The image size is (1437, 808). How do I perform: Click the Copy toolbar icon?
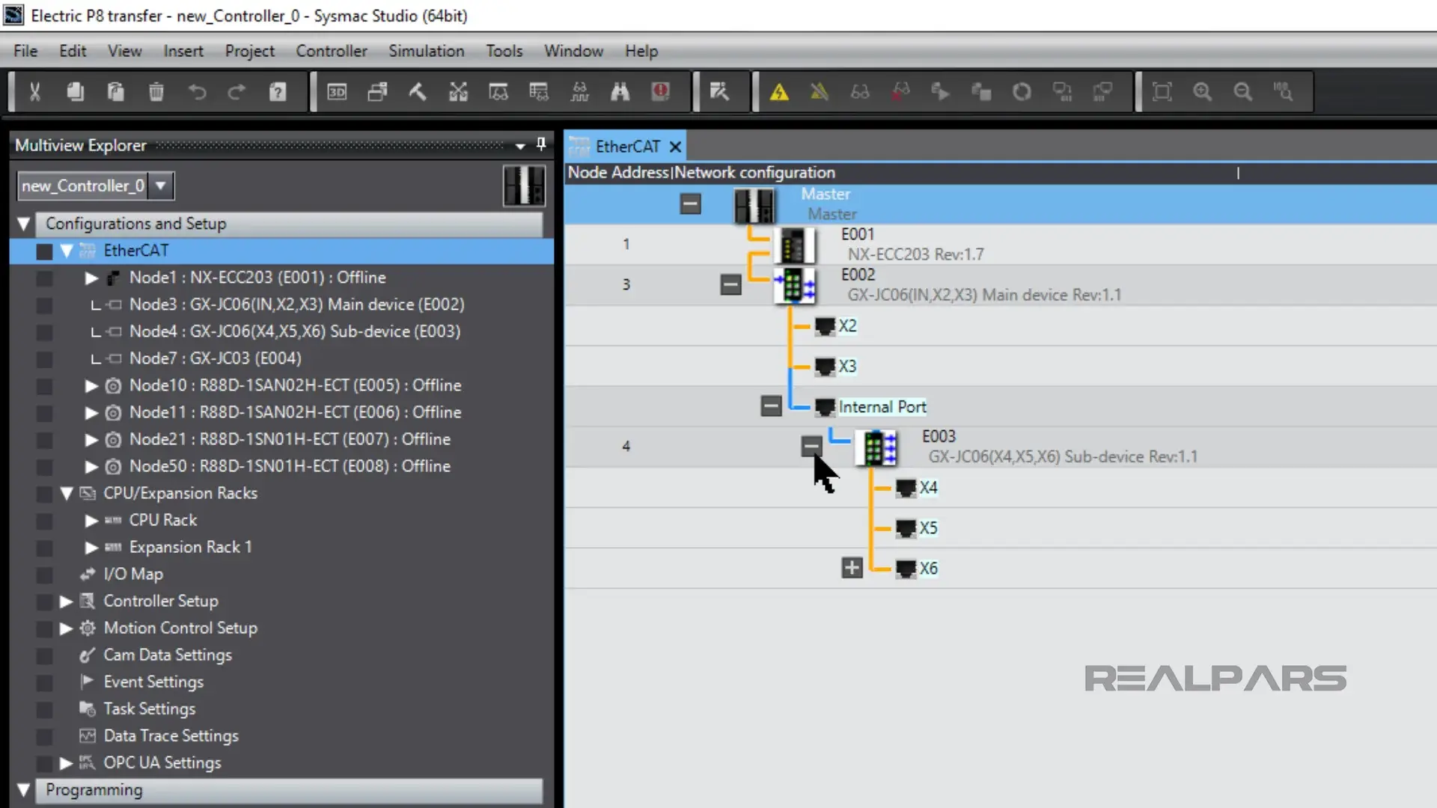click(x=75, y=92)
